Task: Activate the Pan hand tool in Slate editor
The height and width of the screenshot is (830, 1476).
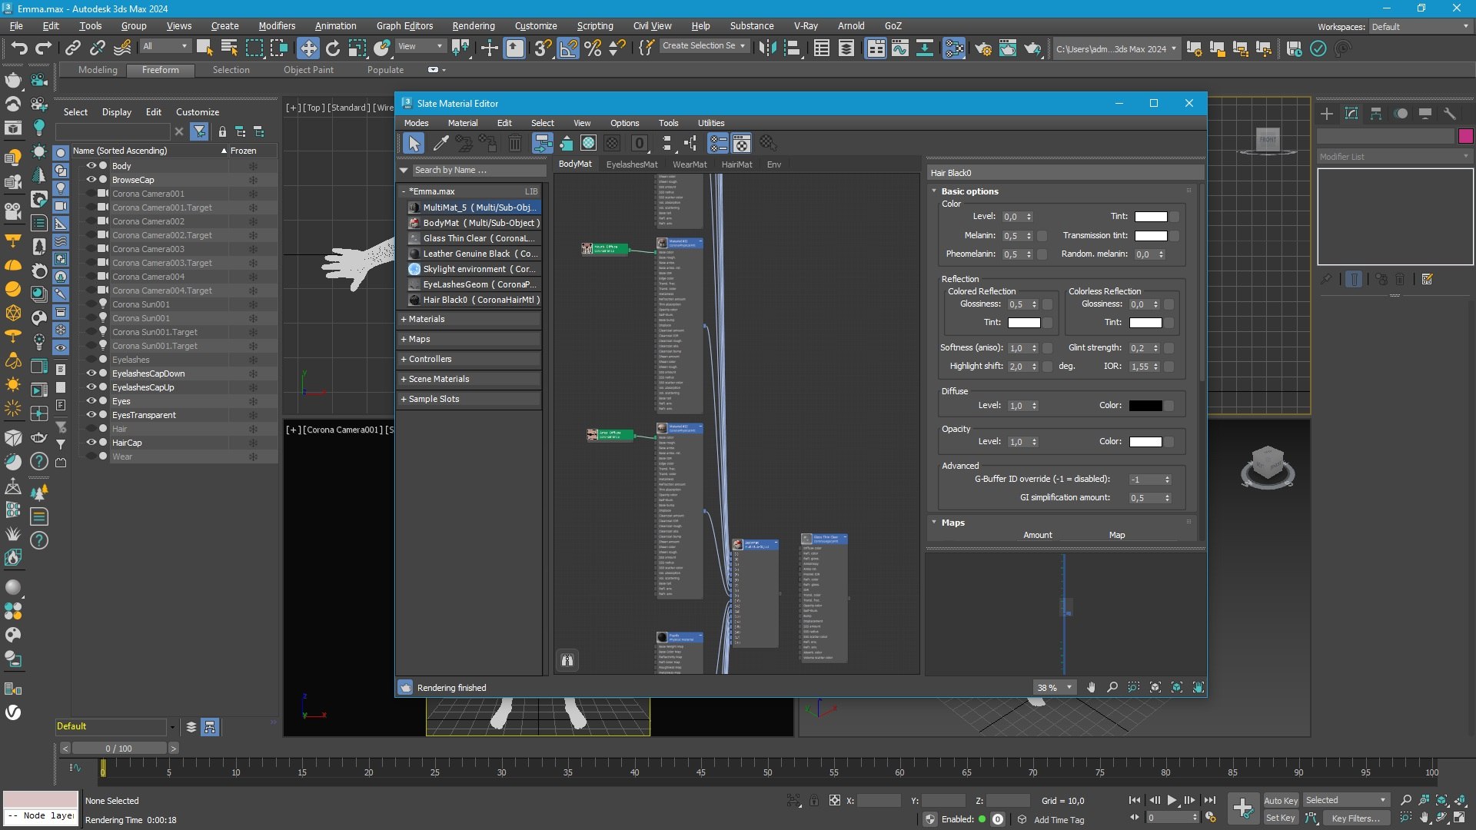Action: click(x=1091, y=687)
